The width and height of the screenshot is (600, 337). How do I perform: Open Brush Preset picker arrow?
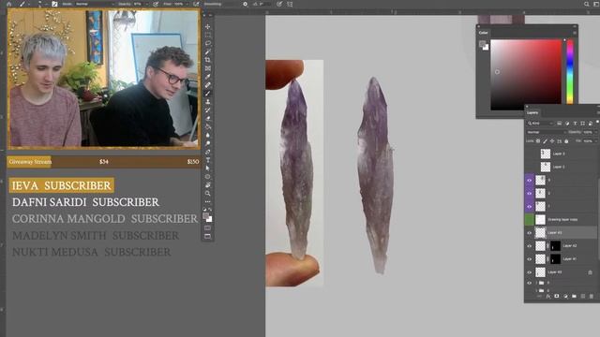46,4
